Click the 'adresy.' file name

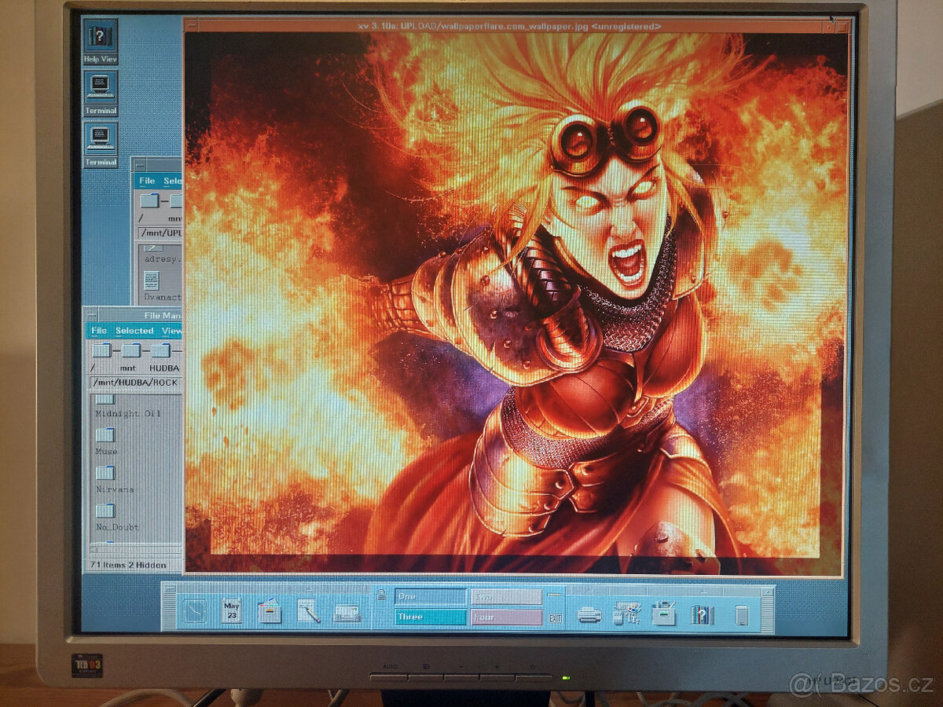pyautogui.click(x=163, y=258)
